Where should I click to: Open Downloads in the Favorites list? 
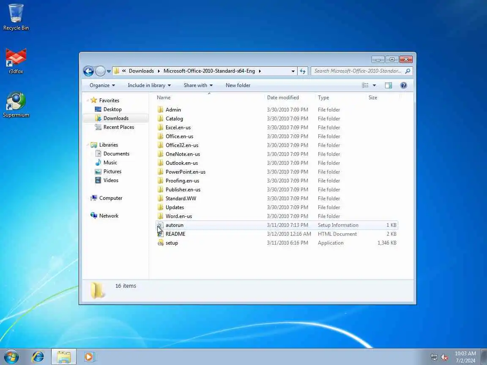point(116,118)
